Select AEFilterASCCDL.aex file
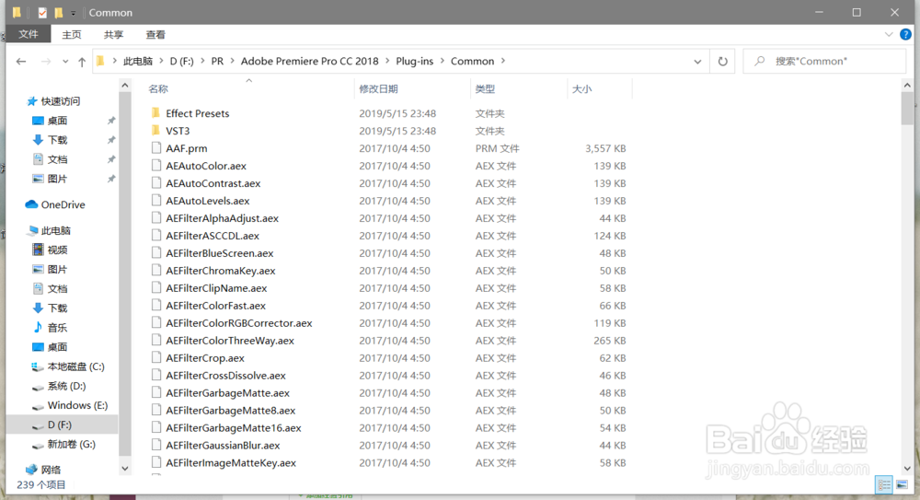The image size is (920, 500). click(x=213, y=236)
